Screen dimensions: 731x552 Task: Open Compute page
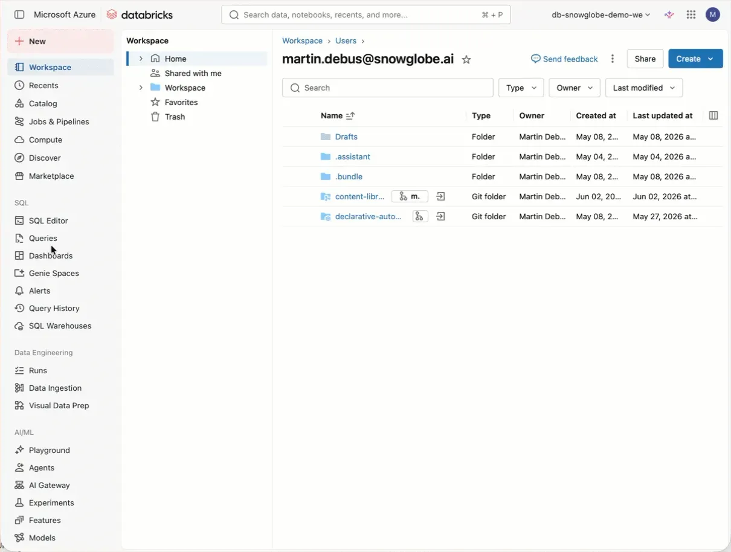click(60, 140)
